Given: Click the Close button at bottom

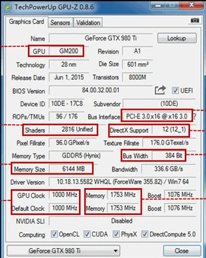Looking at the screenshot, I should 182,251.
